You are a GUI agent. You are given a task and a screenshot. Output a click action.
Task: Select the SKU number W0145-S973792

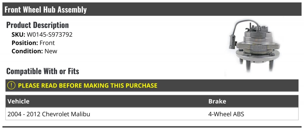tap(50, 35)
